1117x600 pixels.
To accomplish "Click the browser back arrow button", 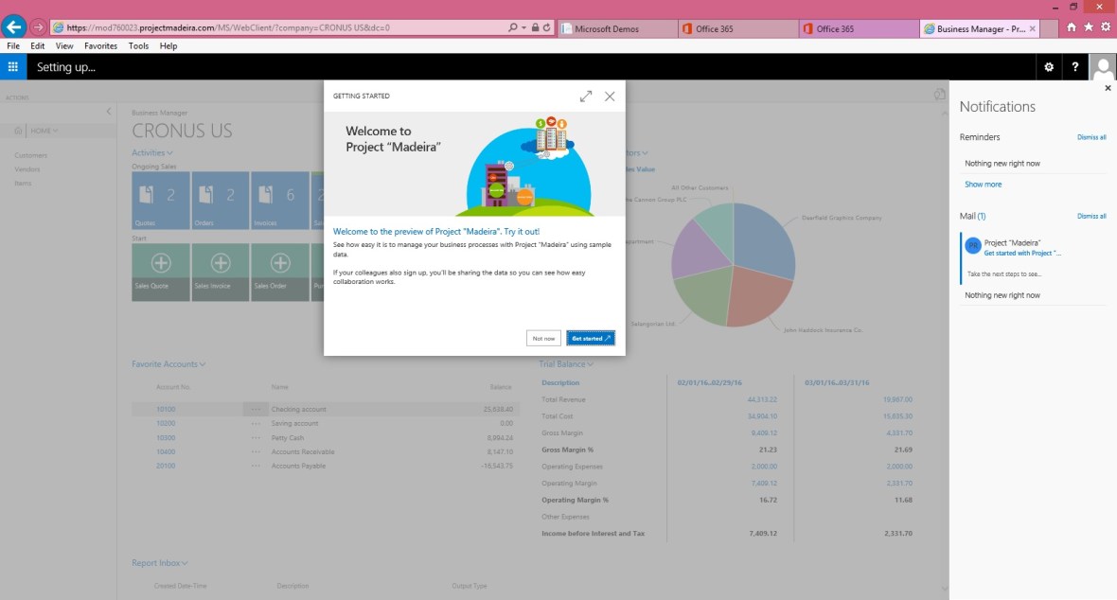I will pos(14,27).
